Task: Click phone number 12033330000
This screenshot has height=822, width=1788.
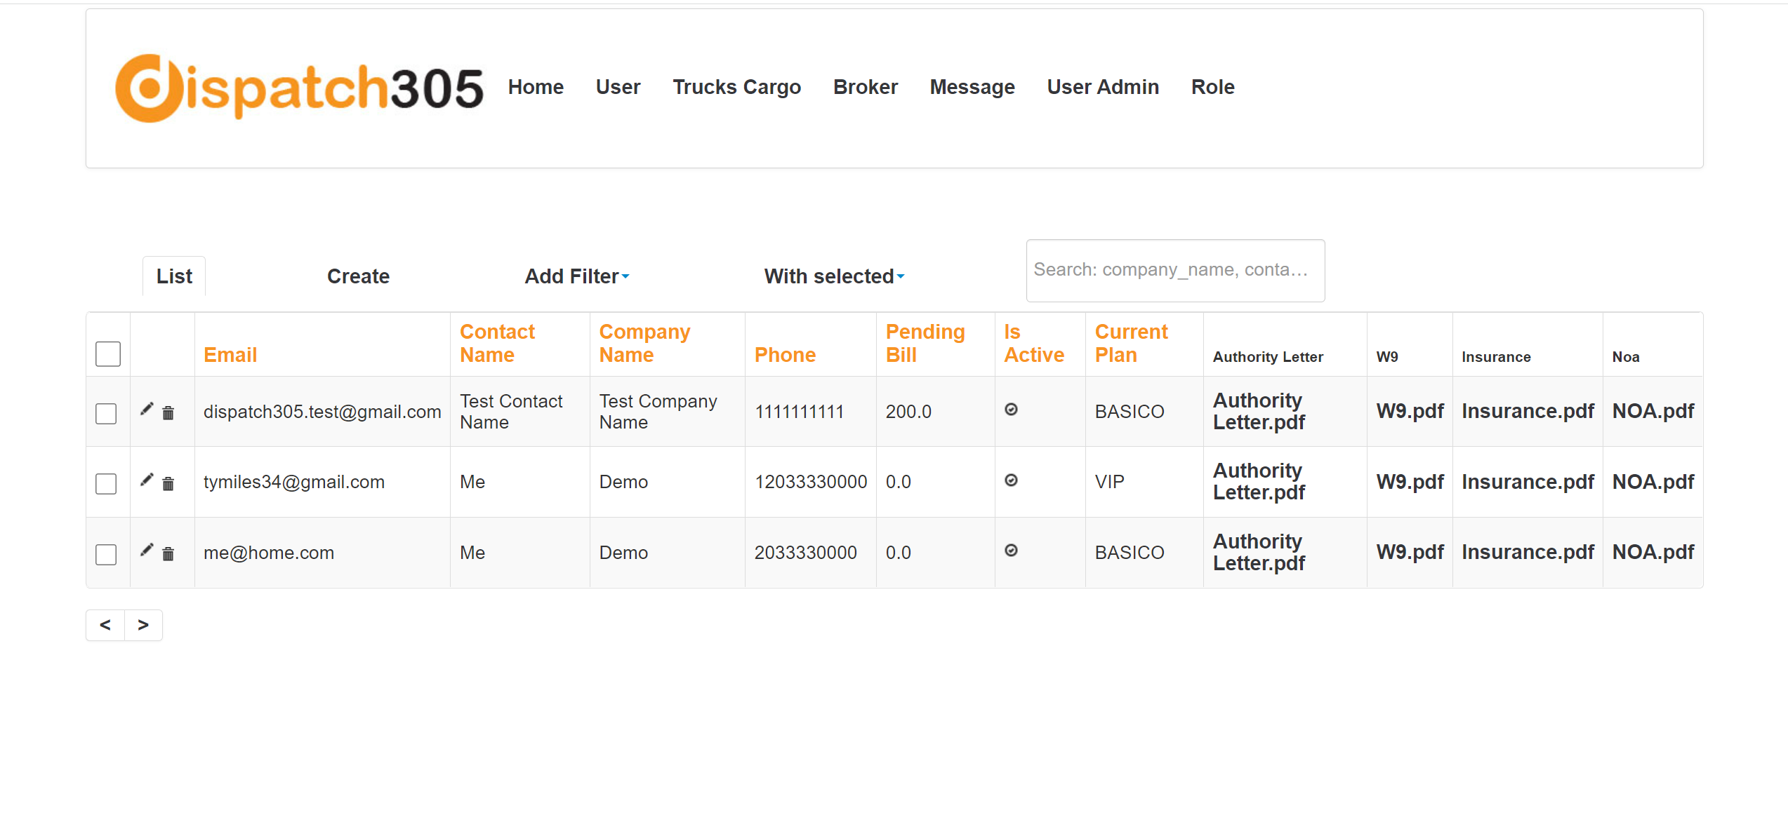Action: click(811, 482)
